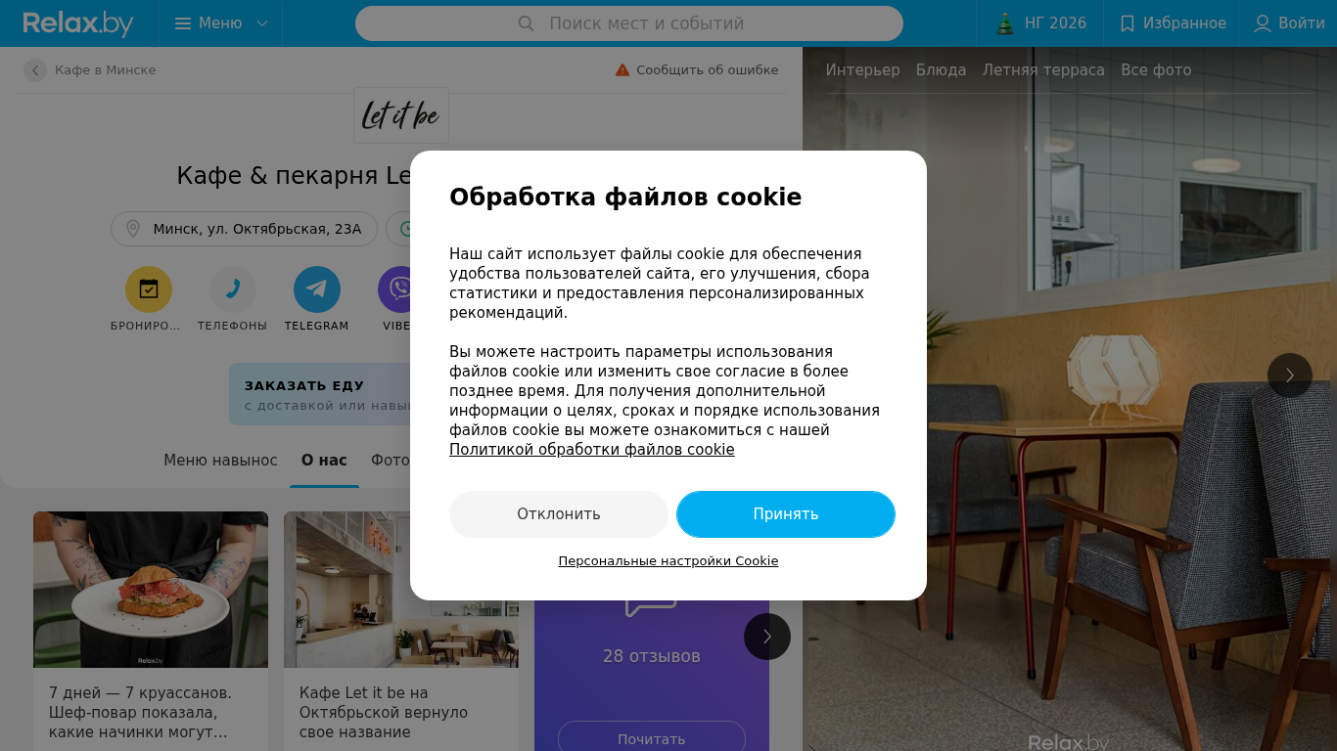The height and width of the screenshot is (751, 1337).
Task: Show next article cards with carousel arrow
Action: tap(767, 637)
